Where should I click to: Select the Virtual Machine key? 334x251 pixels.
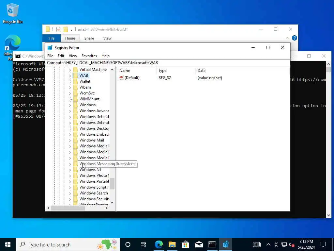[93, 70]
